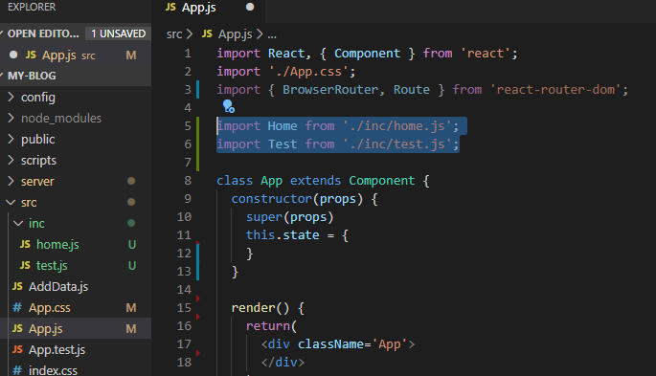
Task: Click green git added marker beside line 6
Action: click(x=197, y=144)
